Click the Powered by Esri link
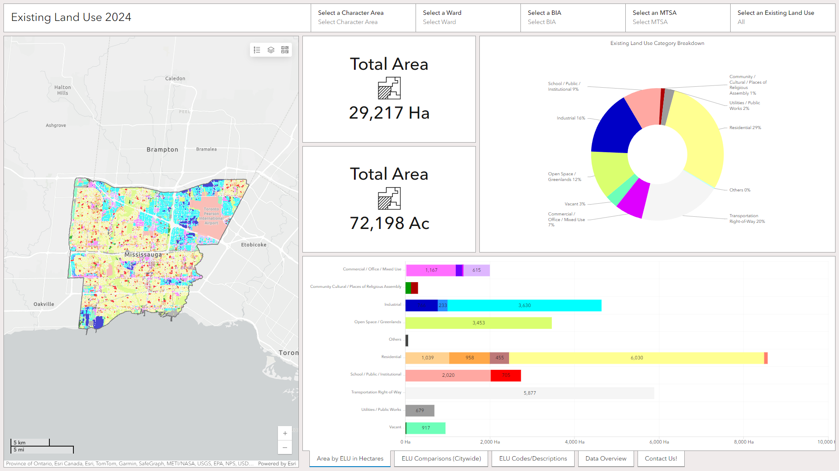The height and width of the screenshot is (471, 839). pyautogui.click(x=277, y=464)
